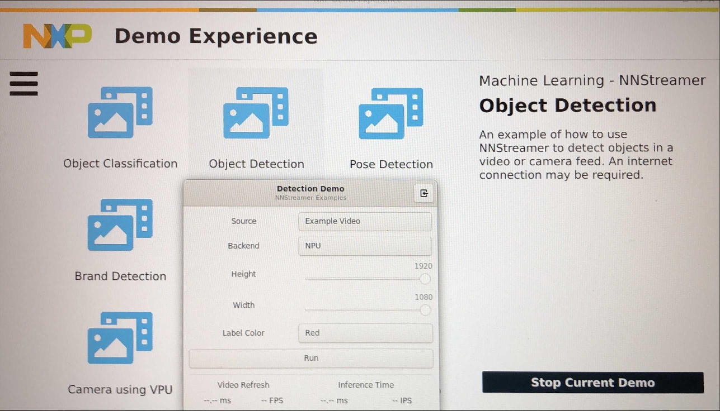Viewport: 720px width, 411px height.
Task: Choose the Camera using VPU icon
Action: (120, 338)
